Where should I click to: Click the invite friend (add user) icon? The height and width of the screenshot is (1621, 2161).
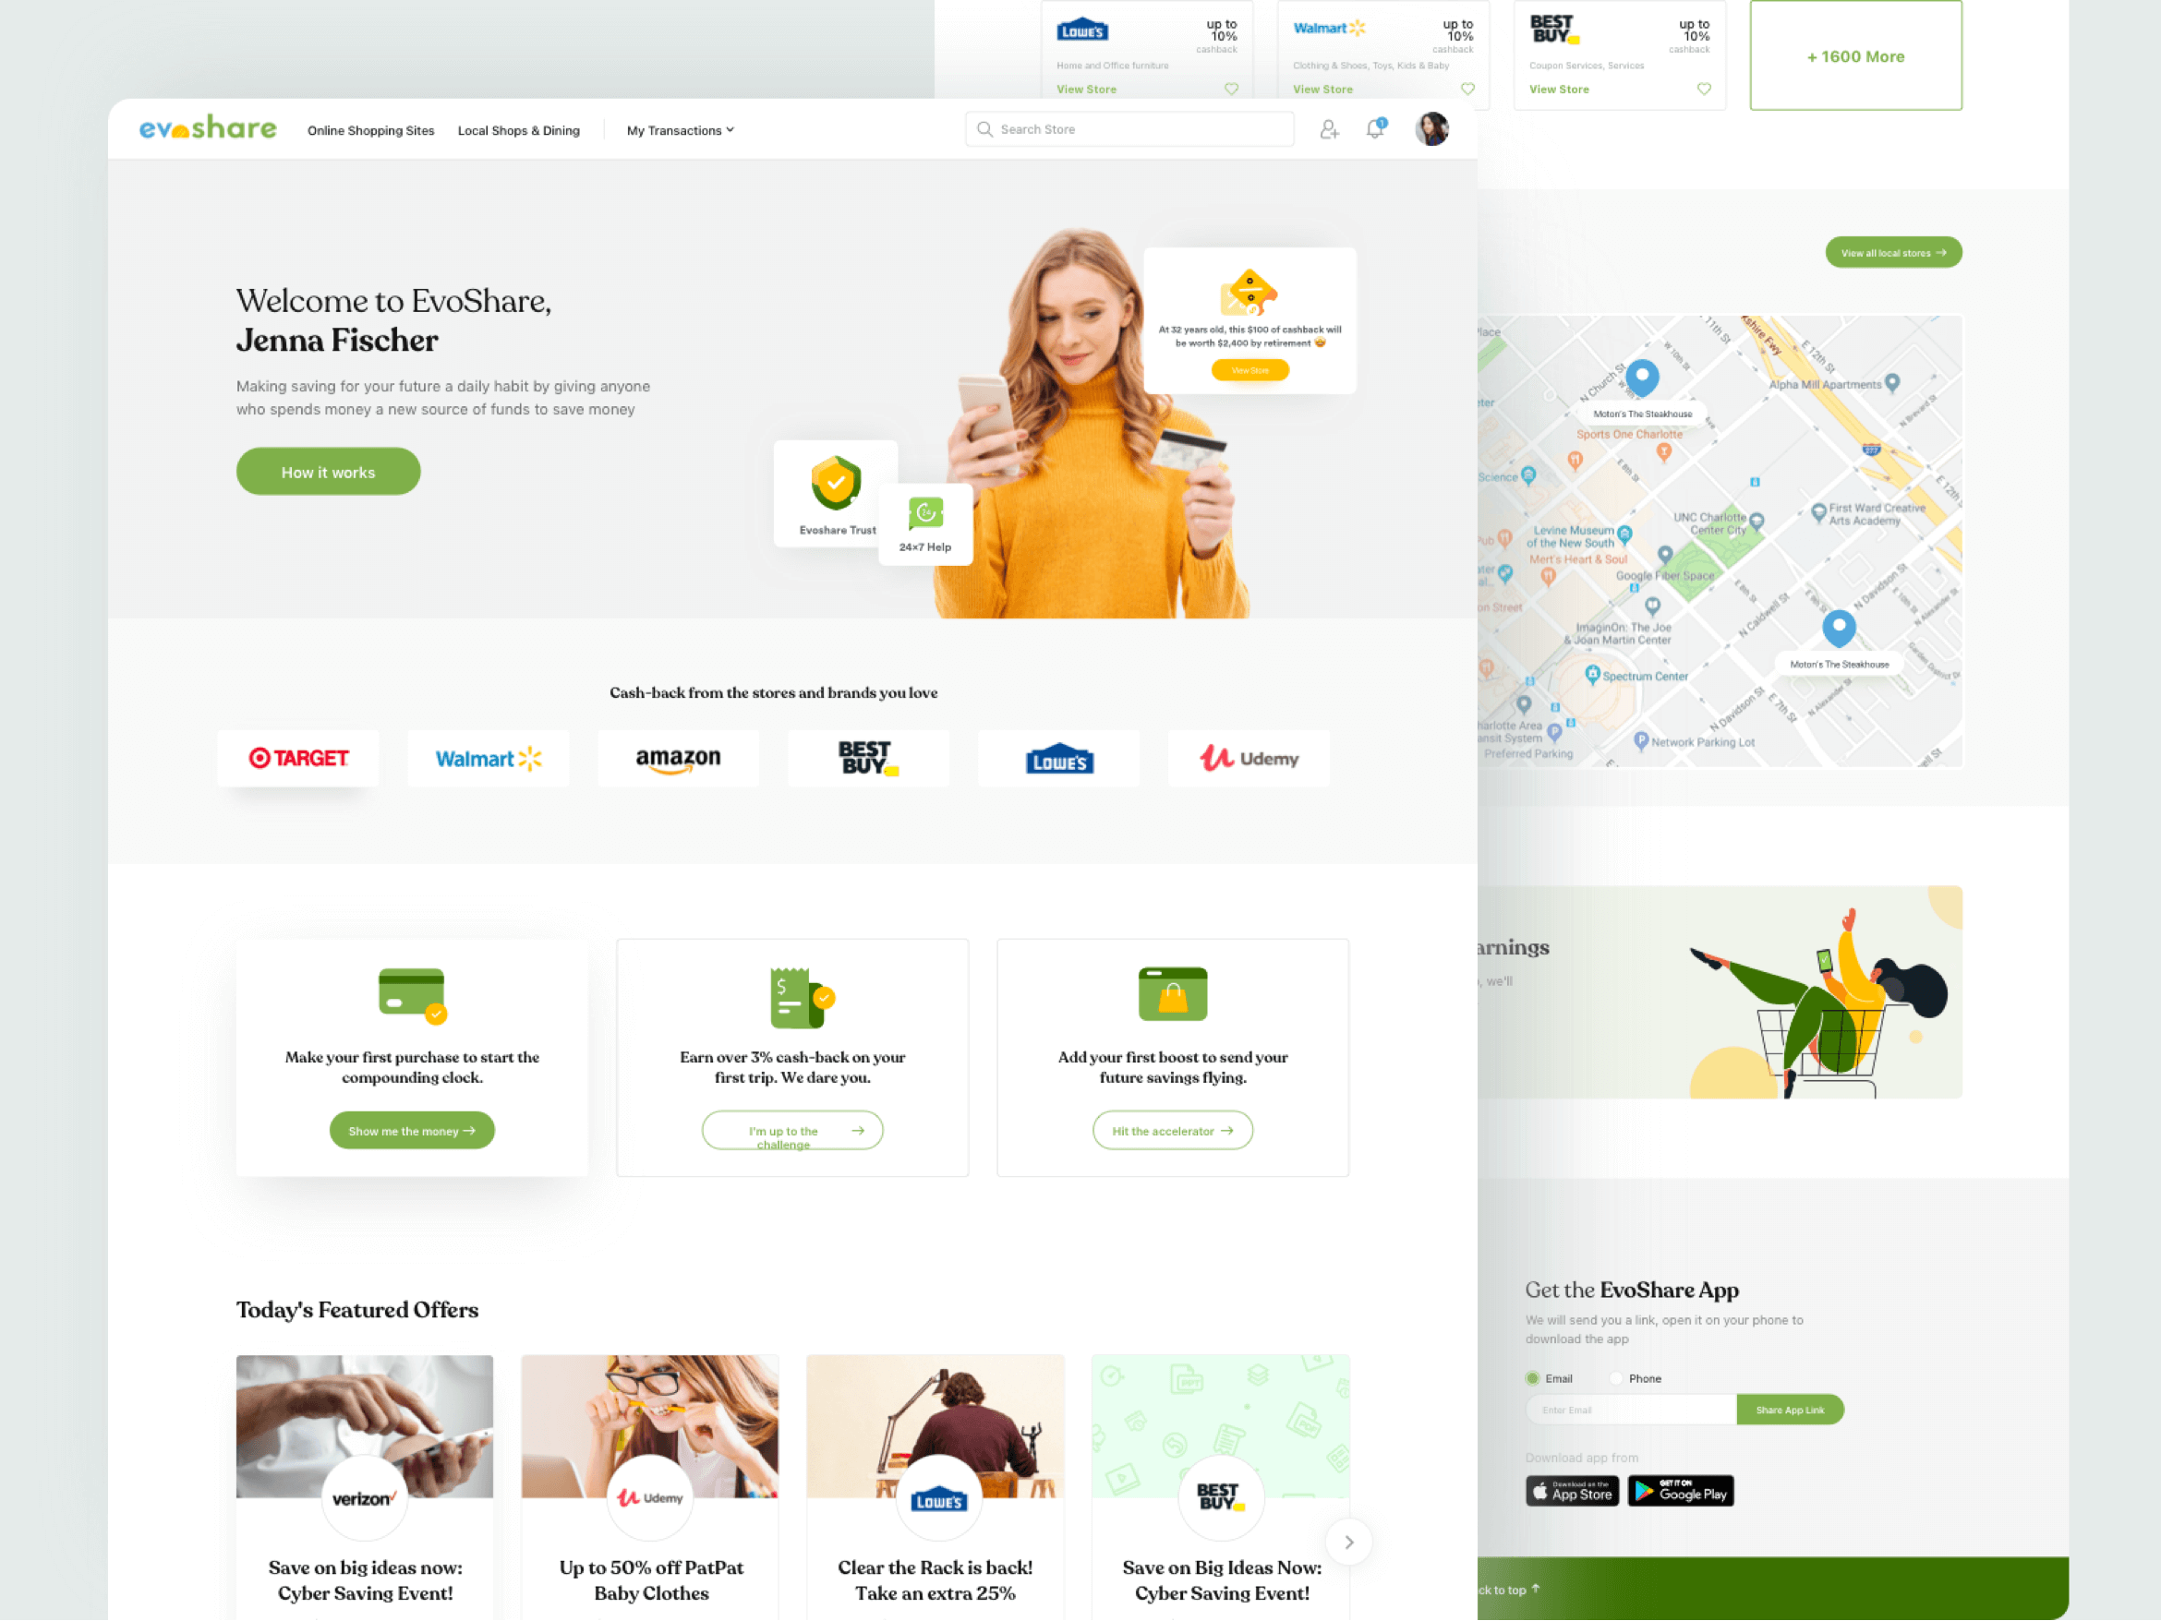1329,129
